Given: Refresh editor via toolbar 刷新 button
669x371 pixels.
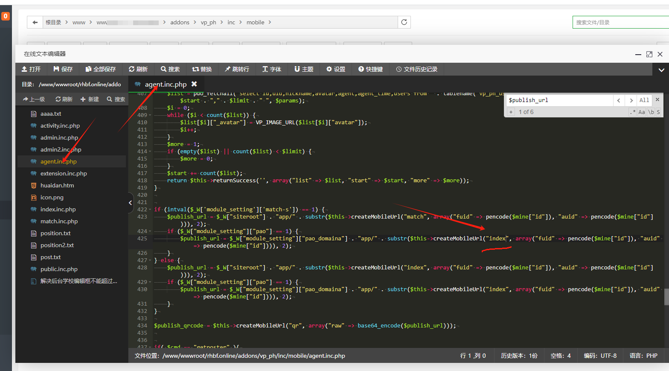Looking at the screenshot, I should [x=138, y=69].
